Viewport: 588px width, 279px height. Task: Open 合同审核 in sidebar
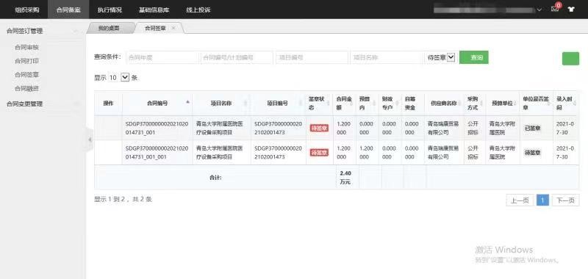[x=26, y=47]
